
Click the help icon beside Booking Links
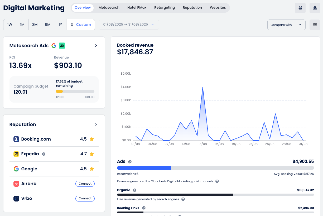144,208
